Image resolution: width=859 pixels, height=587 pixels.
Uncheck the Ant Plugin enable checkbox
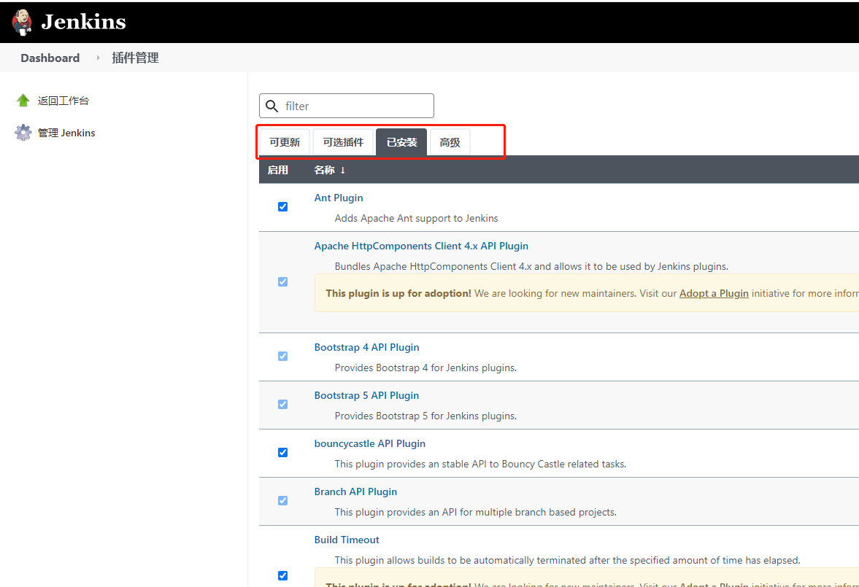point(282,206)
